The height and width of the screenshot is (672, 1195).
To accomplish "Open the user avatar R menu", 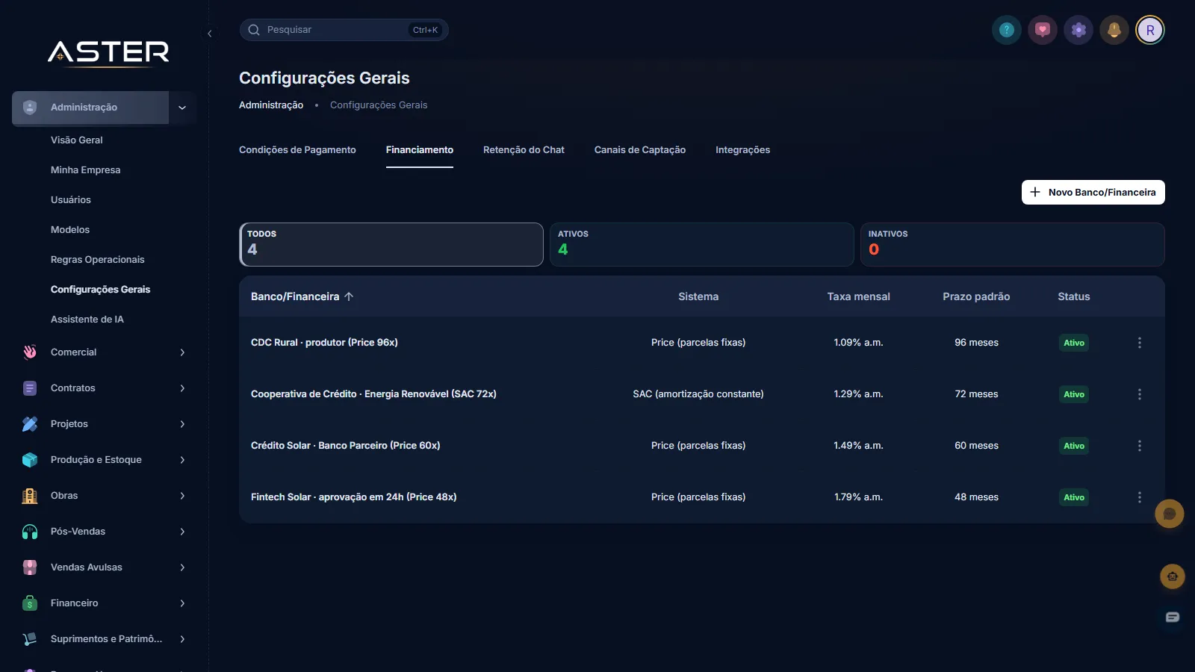I will [1150, 30].
